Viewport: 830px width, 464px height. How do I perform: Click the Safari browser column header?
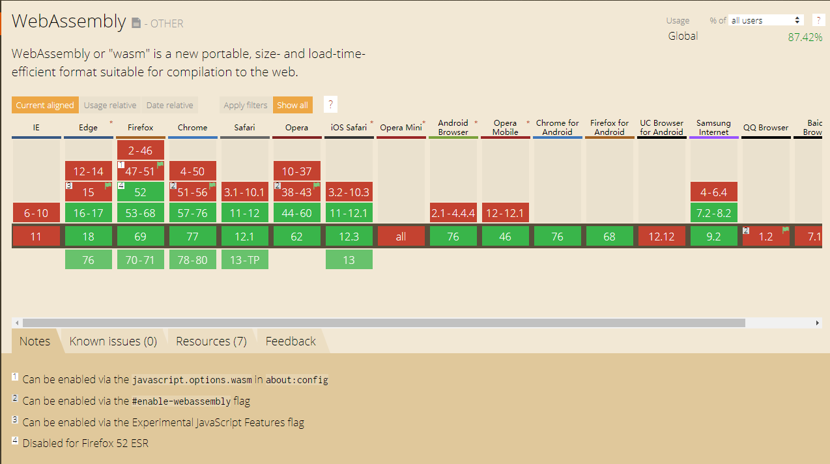click(x=245, y=128)
